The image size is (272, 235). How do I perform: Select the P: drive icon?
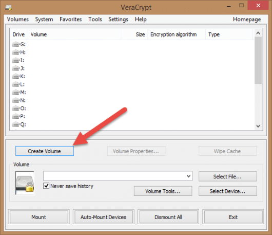(16, 116)
